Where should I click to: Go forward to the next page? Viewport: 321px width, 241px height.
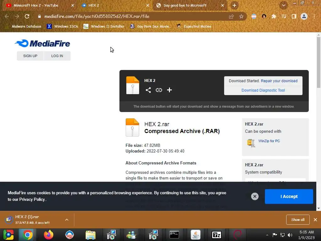[17, 16]
